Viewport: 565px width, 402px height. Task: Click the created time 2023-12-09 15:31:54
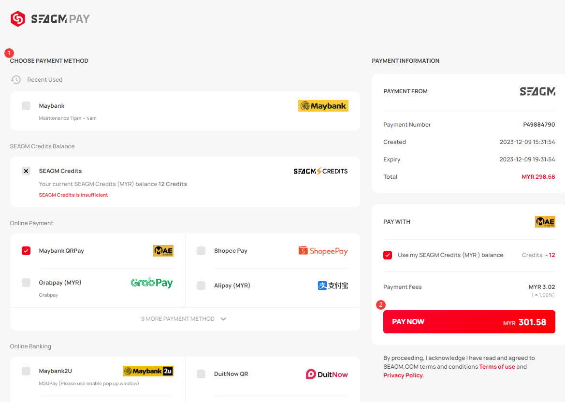(527, 142)
